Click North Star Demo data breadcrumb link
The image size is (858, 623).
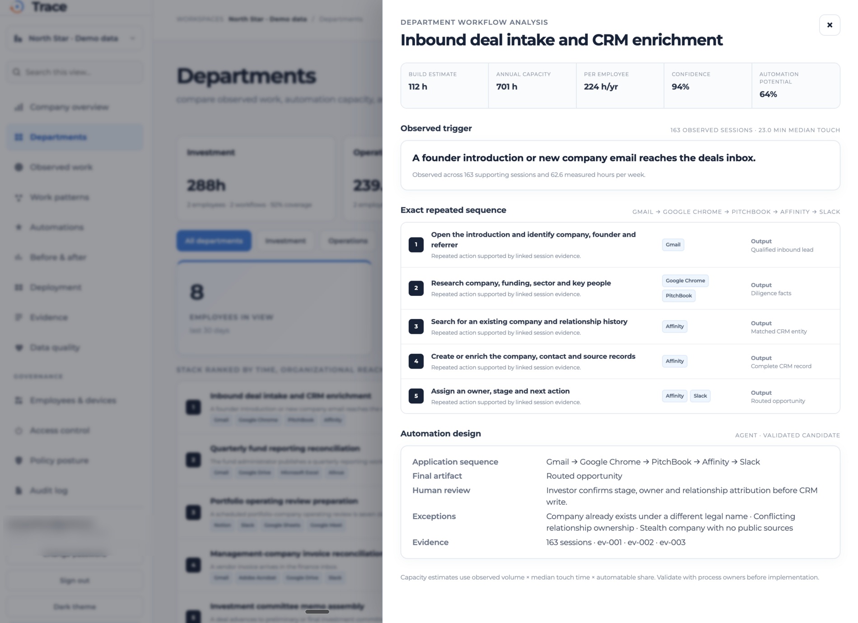267,19
